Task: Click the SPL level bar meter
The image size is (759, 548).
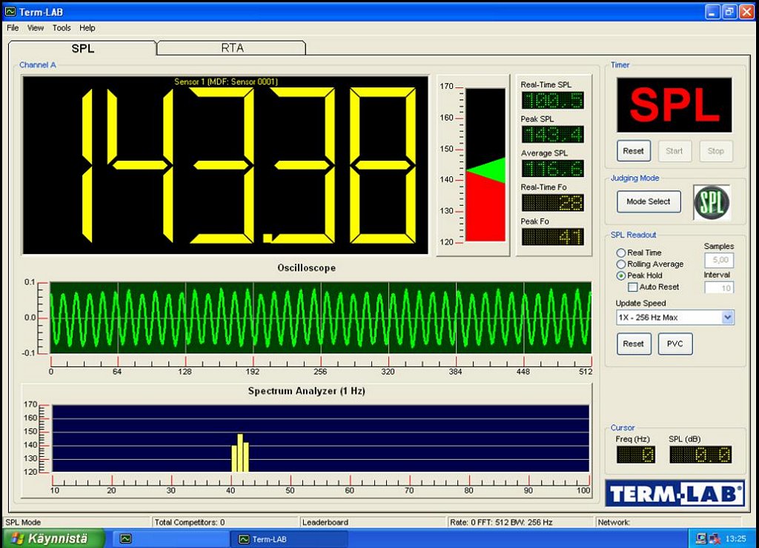Action: (485, 164)
